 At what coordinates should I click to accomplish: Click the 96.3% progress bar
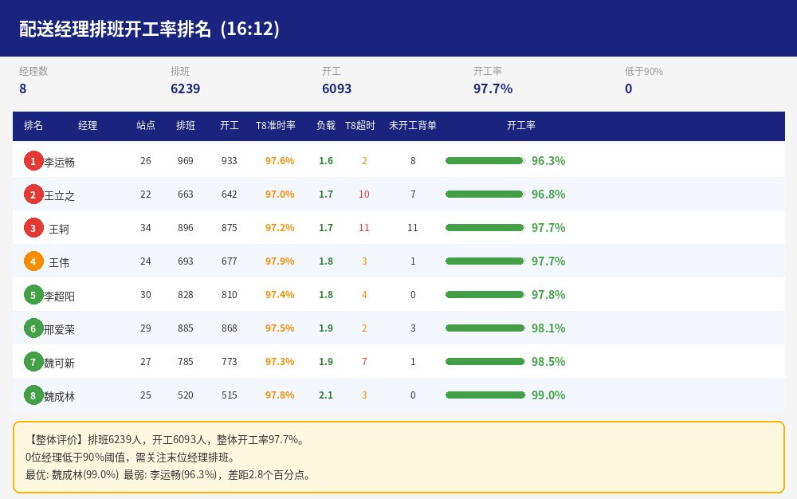point(485,161)
